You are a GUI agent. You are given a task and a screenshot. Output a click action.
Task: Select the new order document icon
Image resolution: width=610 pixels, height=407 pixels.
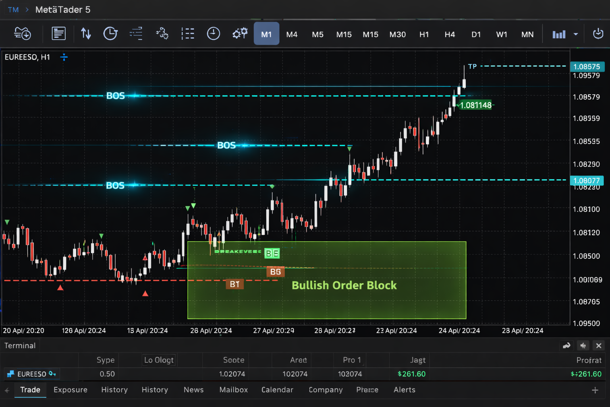coord(58,33)
